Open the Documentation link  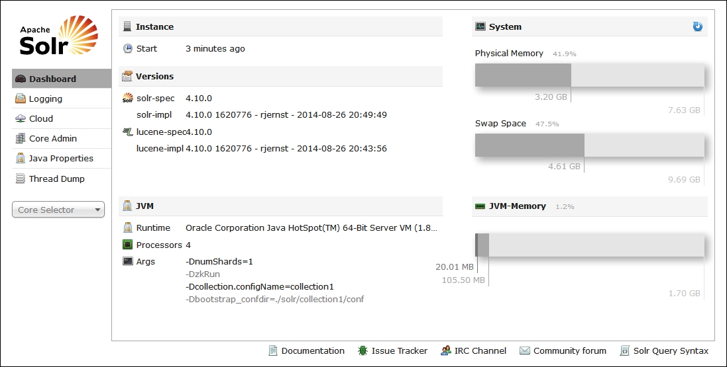[313, 351]
